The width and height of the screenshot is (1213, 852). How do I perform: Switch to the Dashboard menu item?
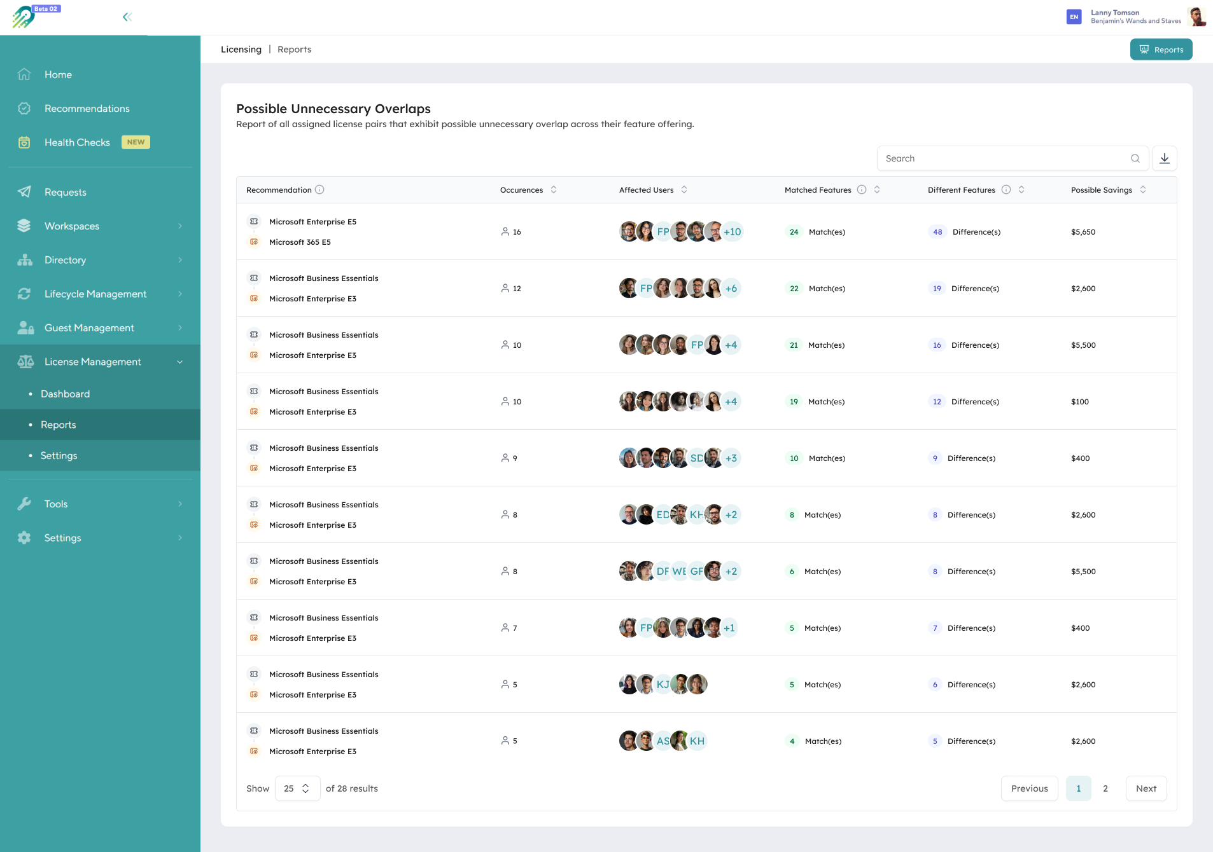(x=64, y=394)
